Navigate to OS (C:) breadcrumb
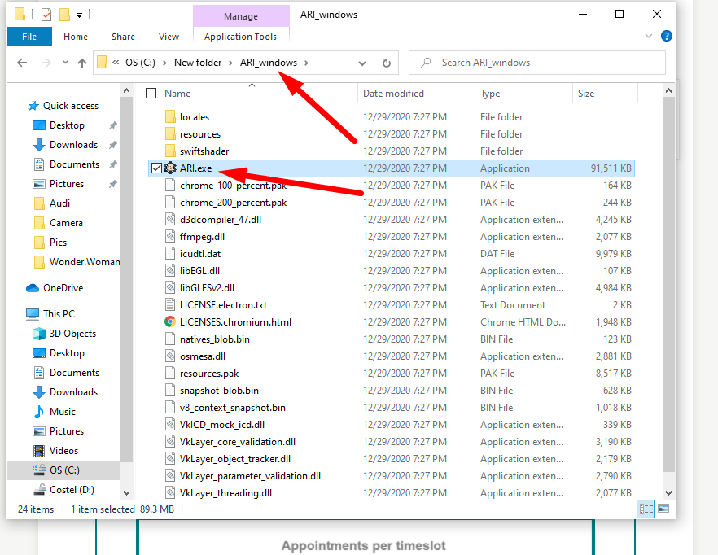 [140, 63]
